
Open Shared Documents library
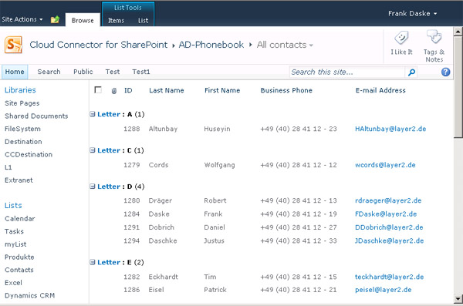tap(36, 116)
